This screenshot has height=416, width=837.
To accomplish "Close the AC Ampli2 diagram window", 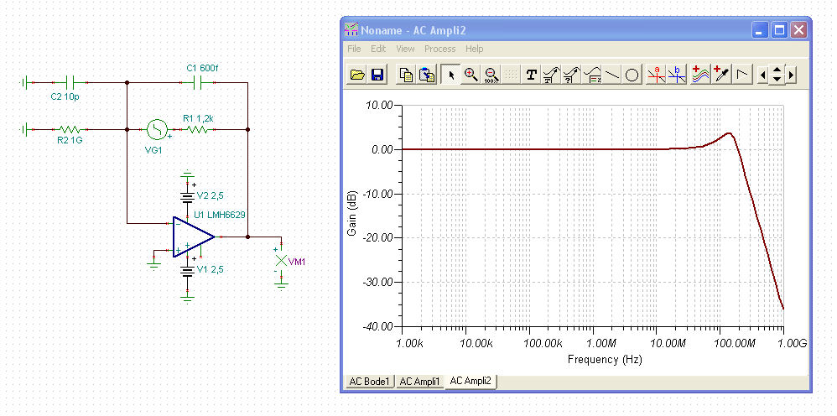I will pos(798,30).
